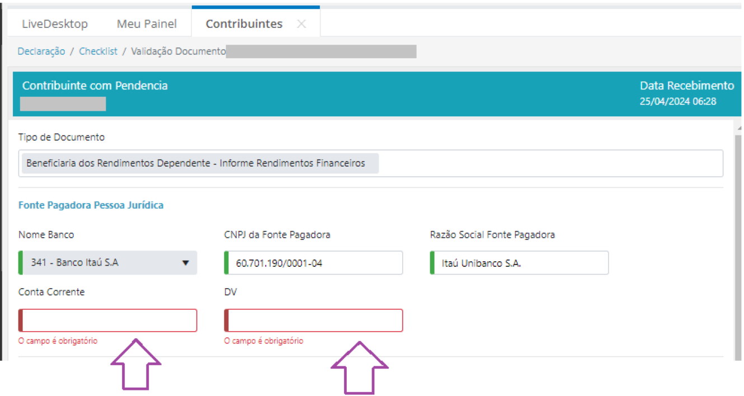Focus the empty DV field
744x396 pixels.
tap(313, 320)
